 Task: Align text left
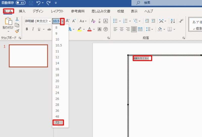[115, 29]
